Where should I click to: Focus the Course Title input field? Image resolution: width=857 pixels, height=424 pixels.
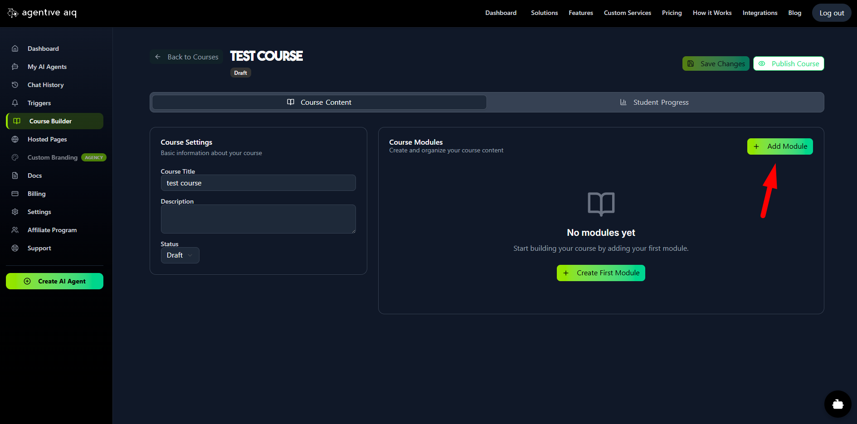click(x=258, y=183)
